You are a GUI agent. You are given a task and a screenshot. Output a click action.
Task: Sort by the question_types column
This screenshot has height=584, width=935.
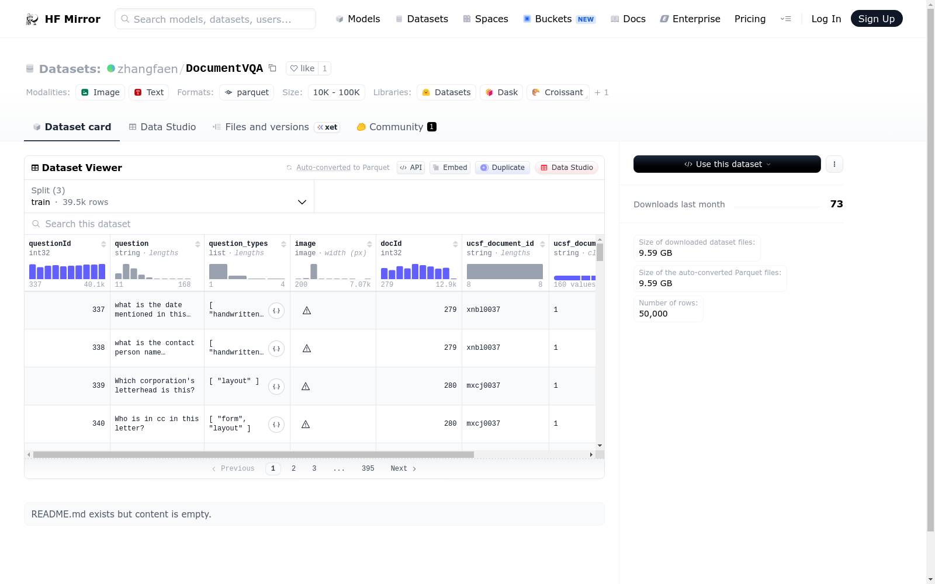tap(283, 244)
